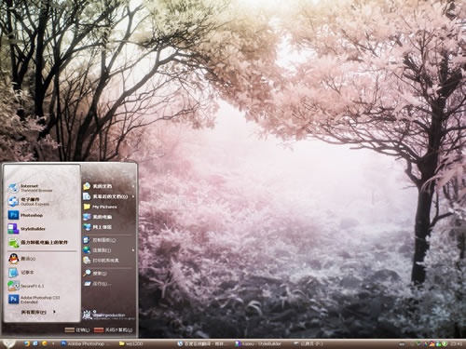Viewport: 466px width, 349px height.
Task: Open My Computer (我的电脑)
Action: 109,217
